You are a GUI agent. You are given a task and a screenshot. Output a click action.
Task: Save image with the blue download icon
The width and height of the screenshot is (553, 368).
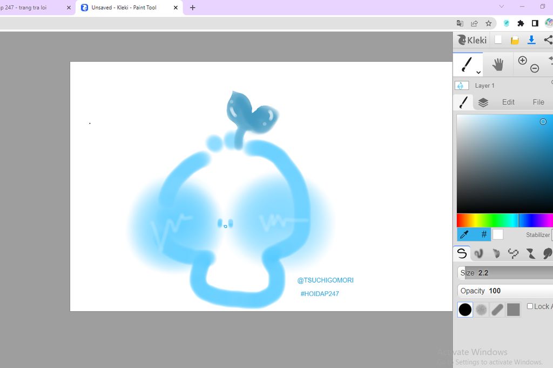pyautogui.click(x=531, y=40)
